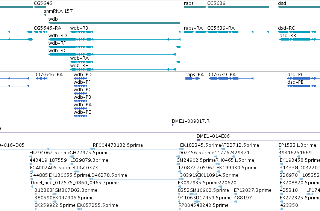
Task: Click the EK199430.5prime EST label
Action: (x=237, y=168)
